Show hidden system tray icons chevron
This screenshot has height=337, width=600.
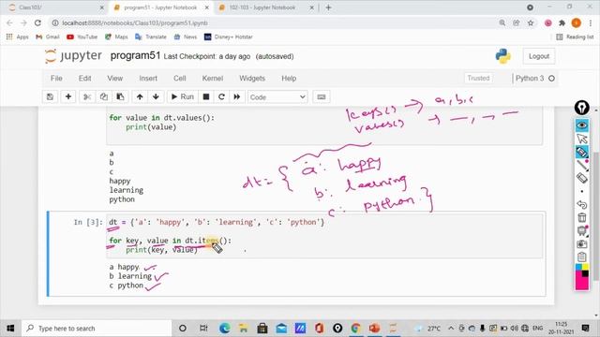tap(451, 329)
